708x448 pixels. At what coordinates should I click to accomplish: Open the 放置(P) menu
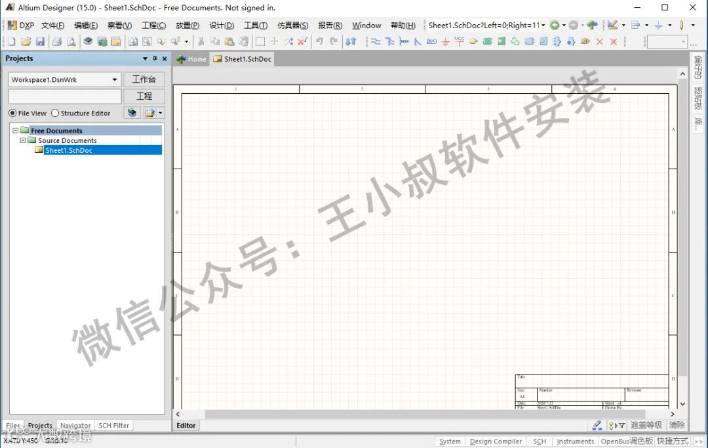[x=187, y=26]
